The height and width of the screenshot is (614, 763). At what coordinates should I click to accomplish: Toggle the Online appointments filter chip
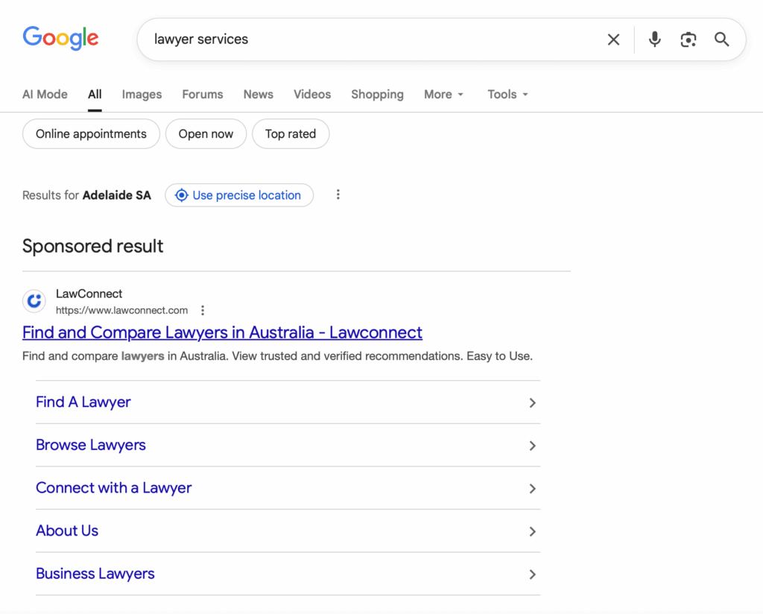(x=91, y=134)
